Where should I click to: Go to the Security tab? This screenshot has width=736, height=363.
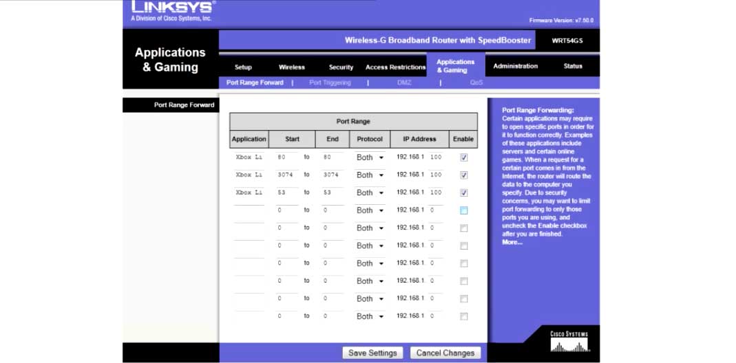tap(341, 67)
